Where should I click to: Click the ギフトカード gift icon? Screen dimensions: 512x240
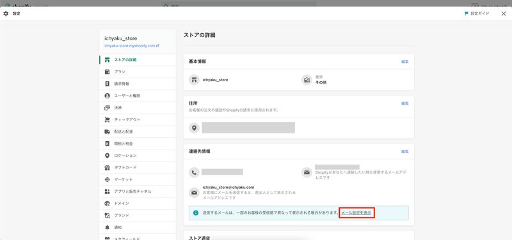tap(107, 168)
